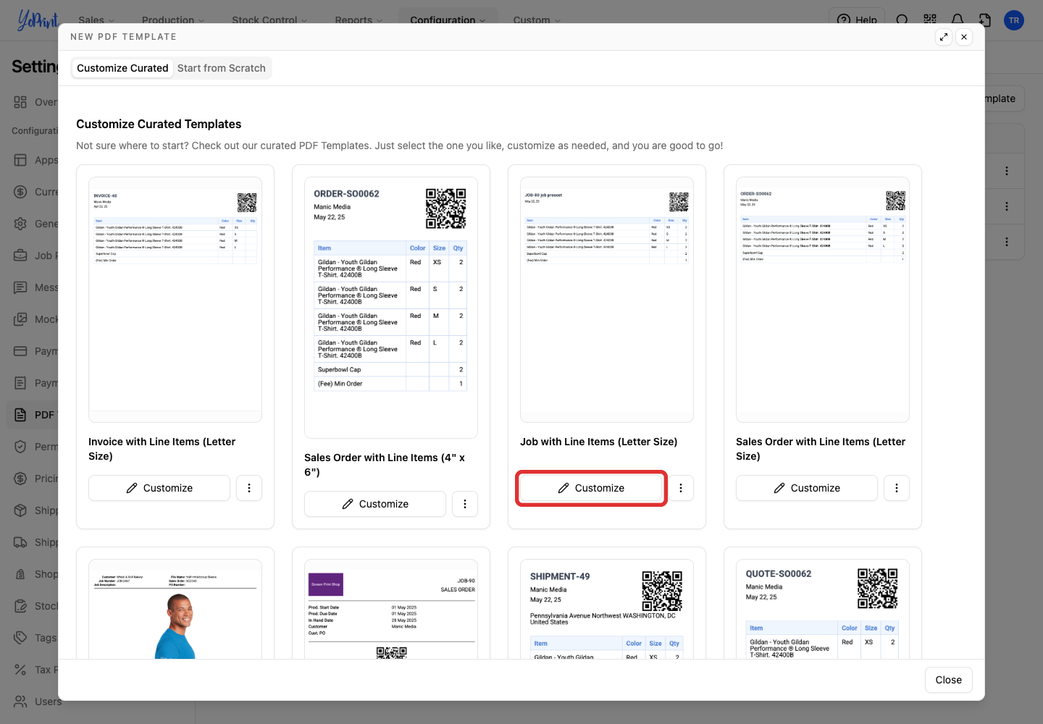Select the PDF sidebar icon

click(x=20, y=415)
